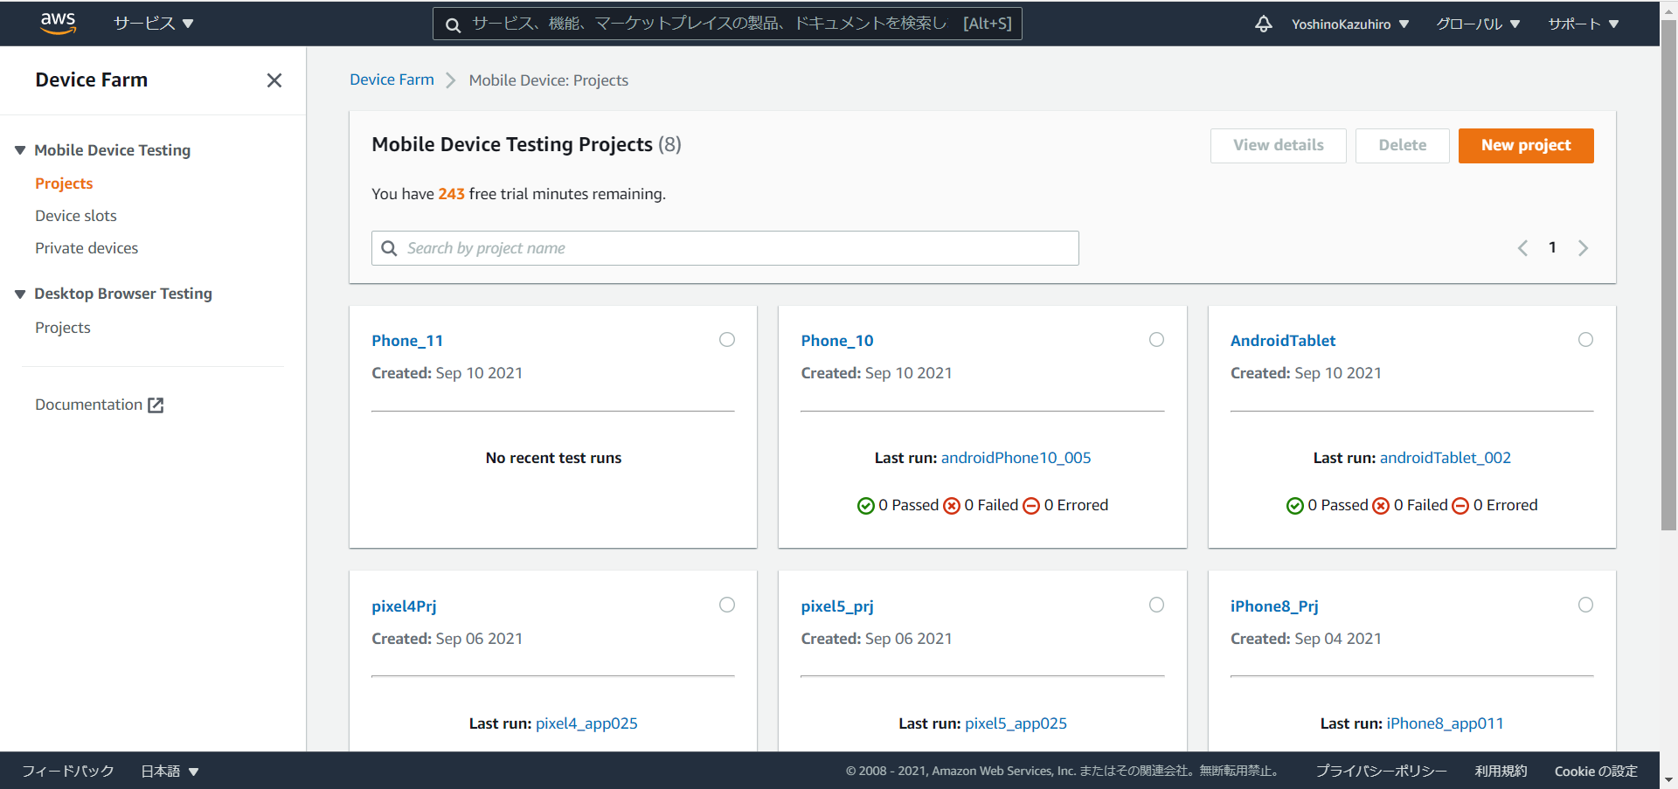Open the Device Farm breadcrumb link
The width and height of the screenshot is (1678, 789).
point(392,80)
